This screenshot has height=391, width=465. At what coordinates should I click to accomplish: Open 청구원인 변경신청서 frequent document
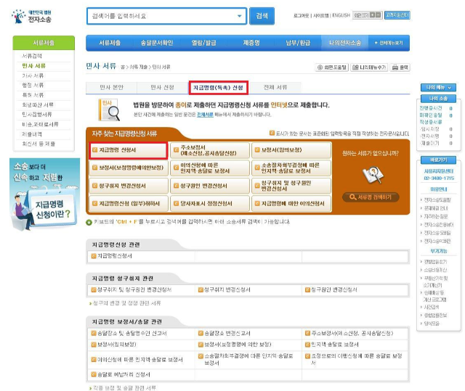210,186
